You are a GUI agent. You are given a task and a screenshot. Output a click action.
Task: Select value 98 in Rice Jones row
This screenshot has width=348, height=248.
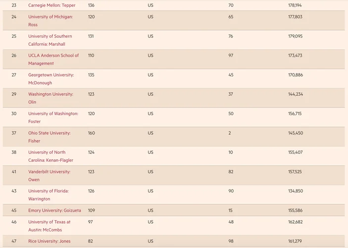pyautogui.click(x=231, y=241)
